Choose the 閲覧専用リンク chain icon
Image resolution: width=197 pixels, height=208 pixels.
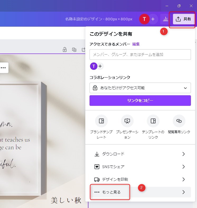point(179,121)
